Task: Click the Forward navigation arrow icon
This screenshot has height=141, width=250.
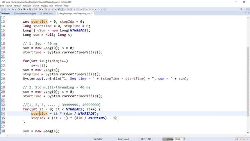Action: tap(99, 9)
